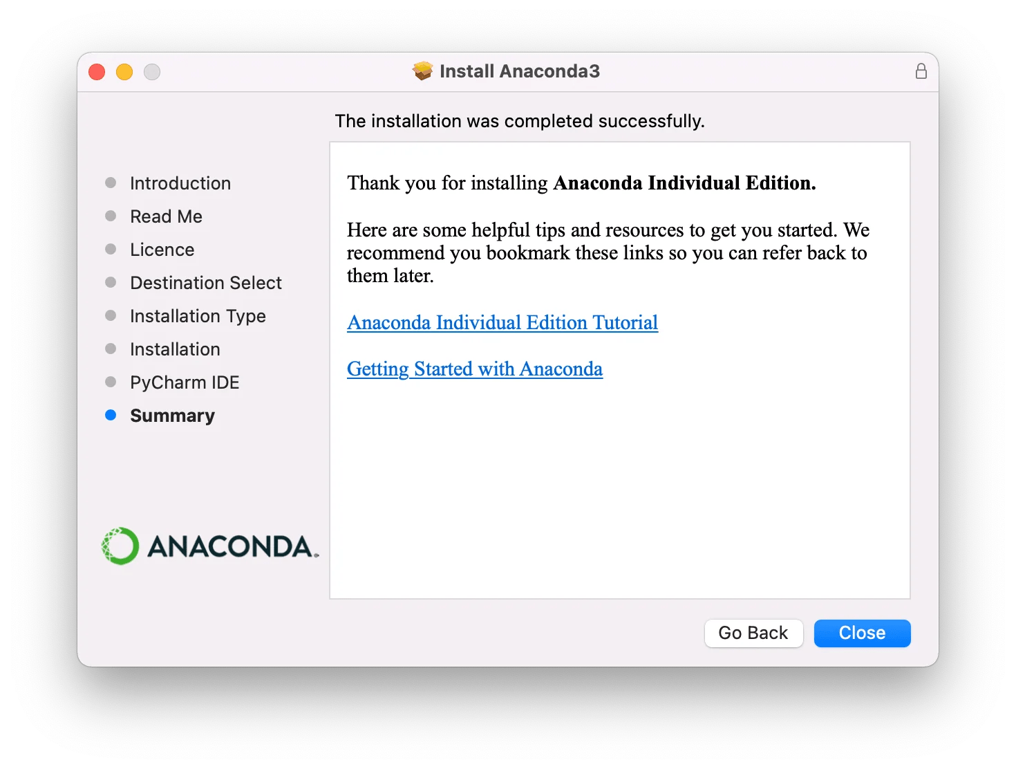The height and width of the screenshot is (769, 1016).
Task: Open the Getting Started with Anaconda link
Action: point(475,369)
